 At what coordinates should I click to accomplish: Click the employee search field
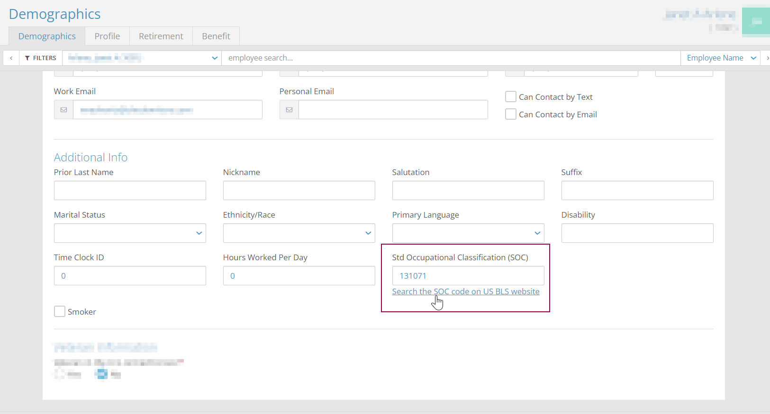point(450,58)
